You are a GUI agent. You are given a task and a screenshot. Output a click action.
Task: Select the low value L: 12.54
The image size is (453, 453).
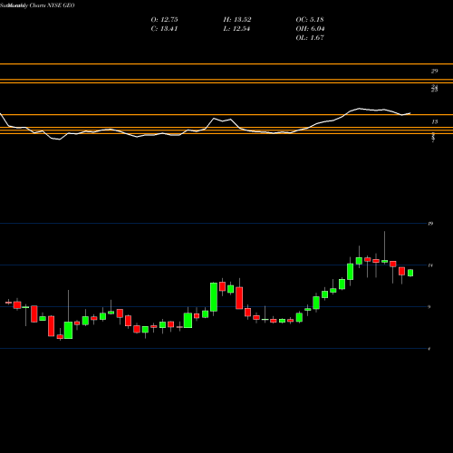(x=236, y=29)
